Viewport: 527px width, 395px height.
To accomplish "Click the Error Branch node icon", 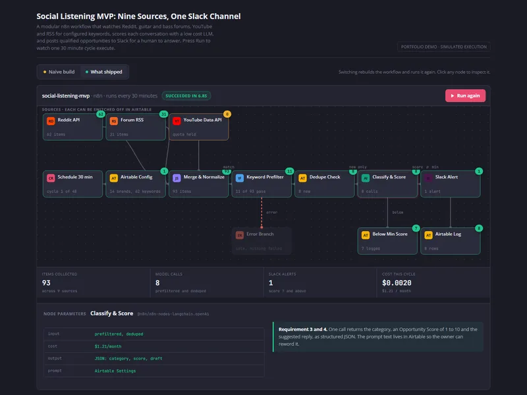I will pos(239,235).
